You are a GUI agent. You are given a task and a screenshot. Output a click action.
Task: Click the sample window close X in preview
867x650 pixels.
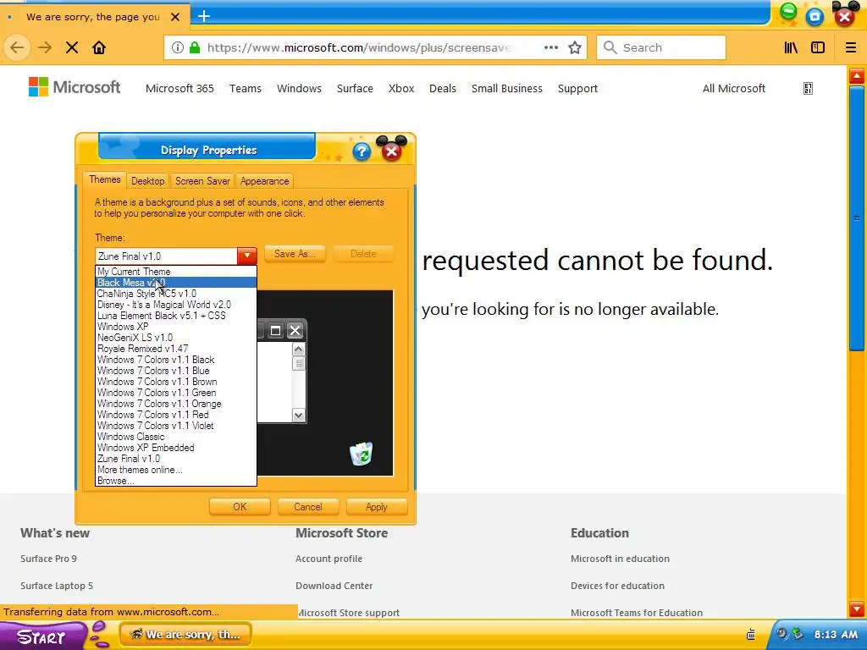295,331
